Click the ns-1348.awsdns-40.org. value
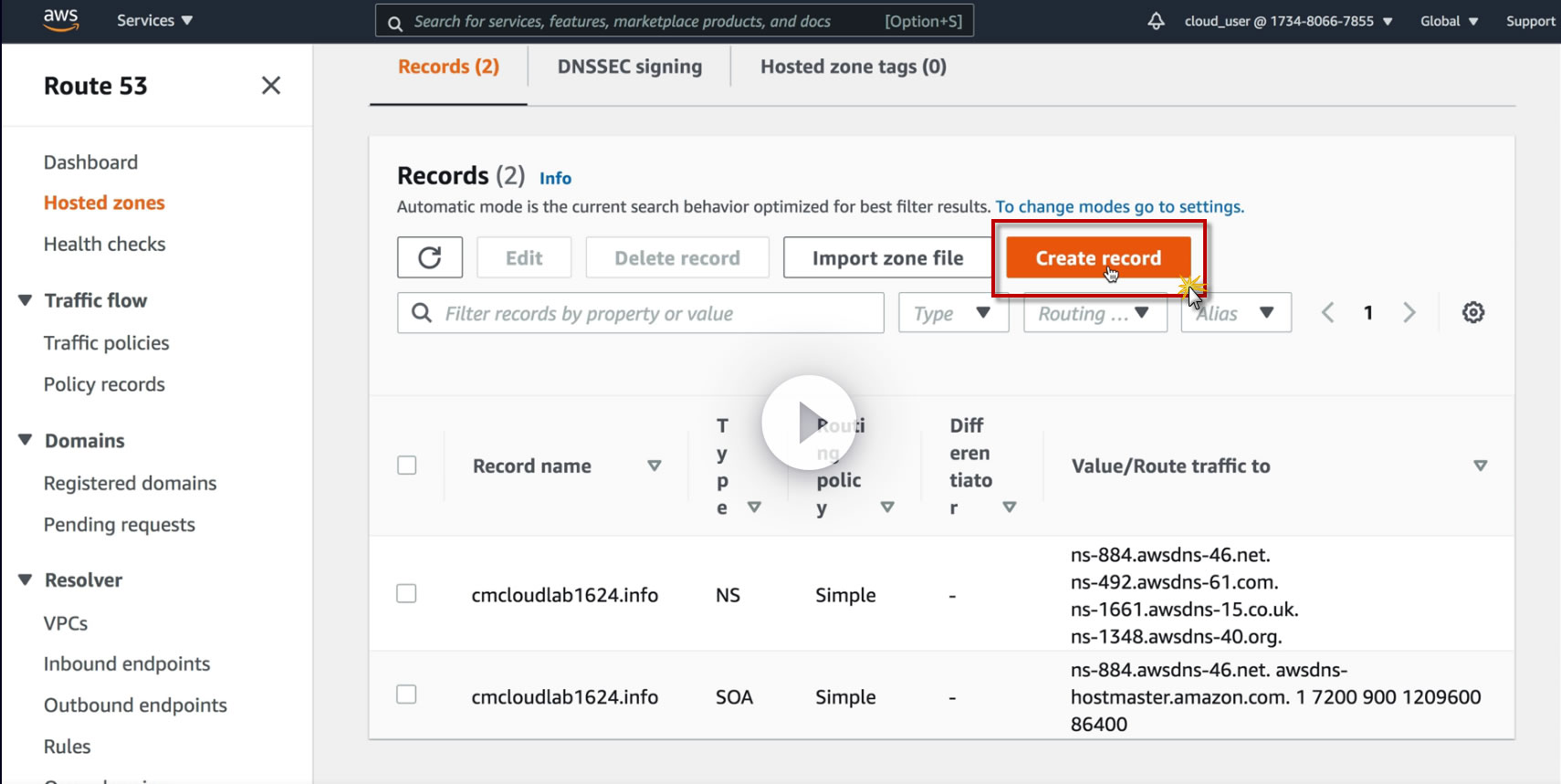The height and width of the screenshot is (784, 1561). click(1176, 637)
